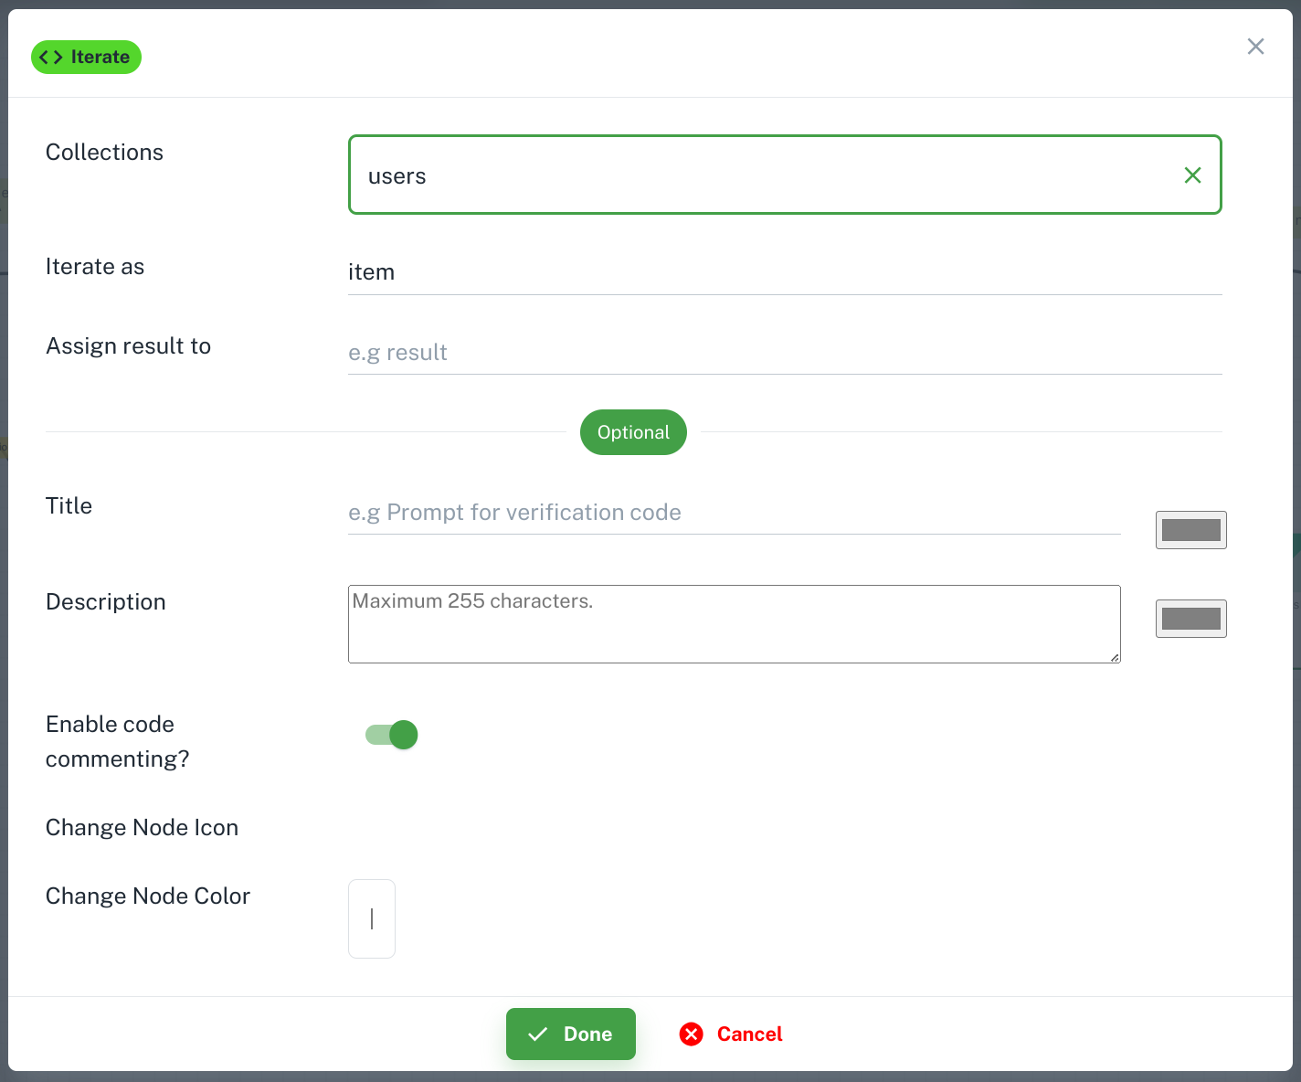Click the gray button beside Description field
The width and height of the screenshot is (1301, 1082).
point(1190,619)
